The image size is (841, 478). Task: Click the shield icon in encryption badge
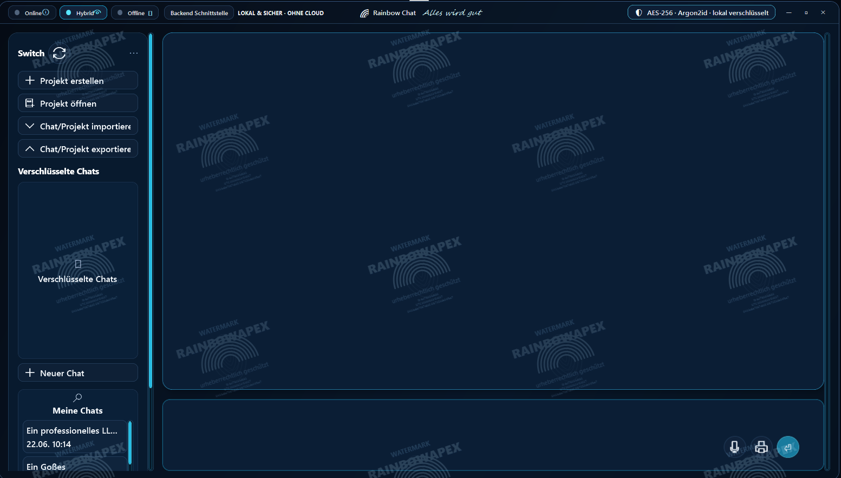639,12
